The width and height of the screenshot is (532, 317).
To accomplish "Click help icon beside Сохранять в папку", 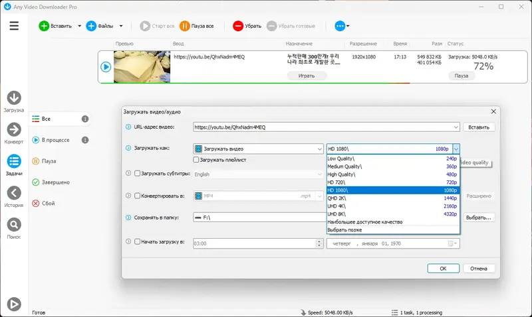I will (128, 218).
